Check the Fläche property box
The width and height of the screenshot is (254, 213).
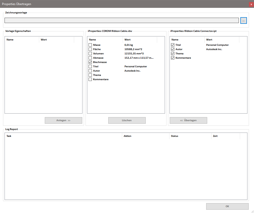(90, 49)
